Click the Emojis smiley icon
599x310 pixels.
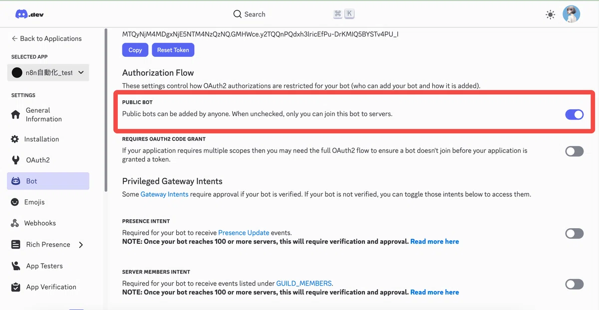click(15, 202)
